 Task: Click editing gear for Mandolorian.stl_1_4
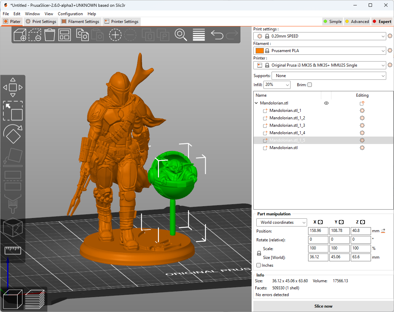point(362,133)
